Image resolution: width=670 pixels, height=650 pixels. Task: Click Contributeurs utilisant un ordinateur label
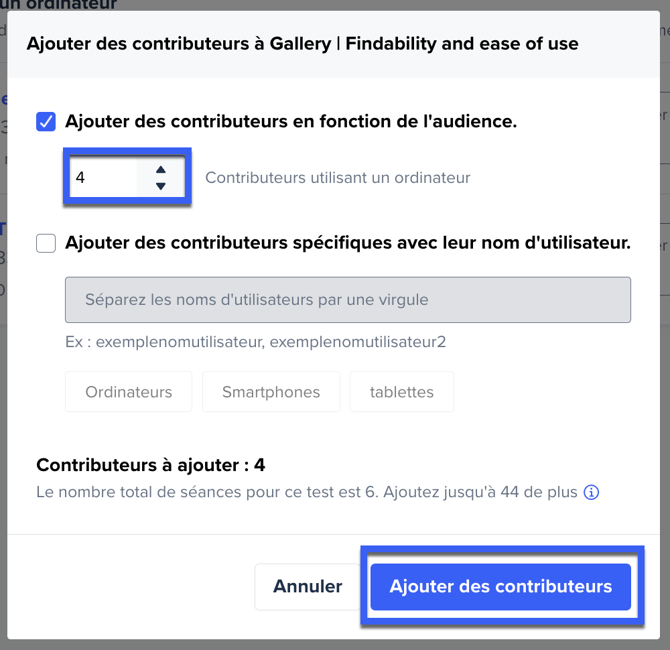click(338, 178)
